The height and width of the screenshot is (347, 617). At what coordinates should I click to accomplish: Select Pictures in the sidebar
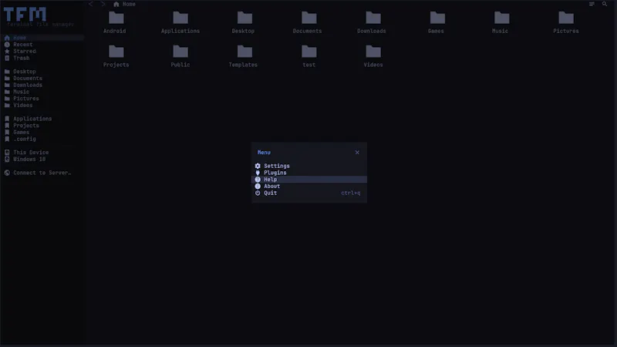point(42,99)
